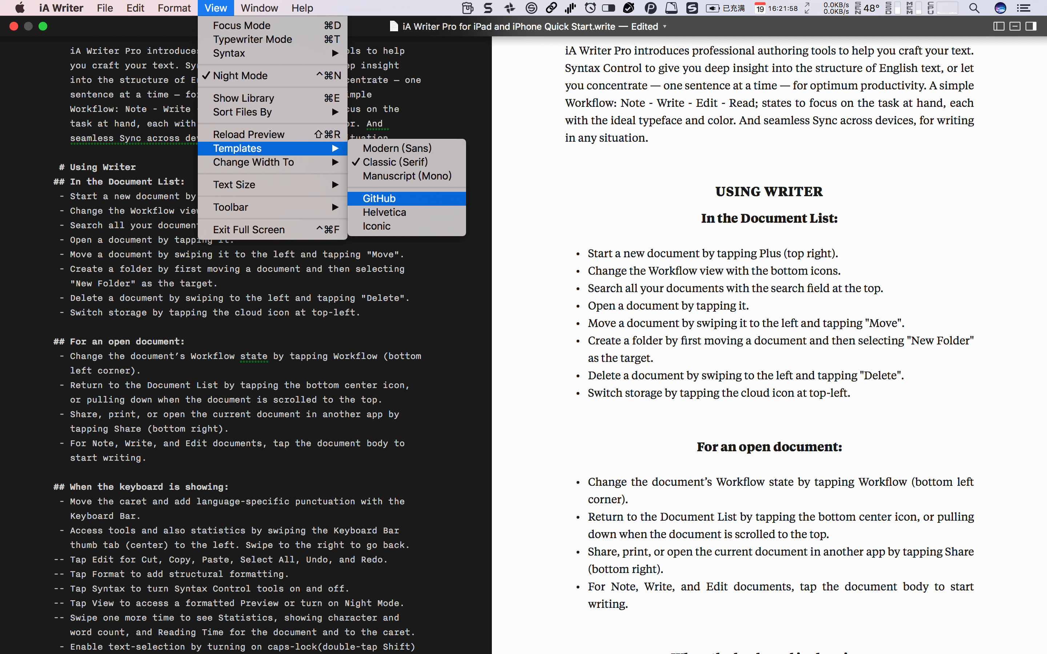Open the Help menu
The image size is (1047, 654).
[x=302, y=8]
